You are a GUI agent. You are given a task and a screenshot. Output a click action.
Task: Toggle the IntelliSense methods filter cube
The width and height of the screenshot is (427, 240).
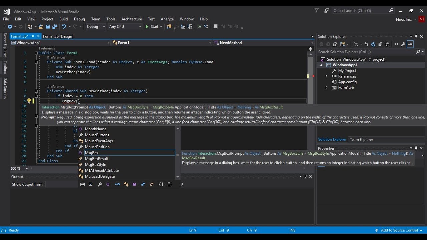pyautogui.click(x=108, y=184)
